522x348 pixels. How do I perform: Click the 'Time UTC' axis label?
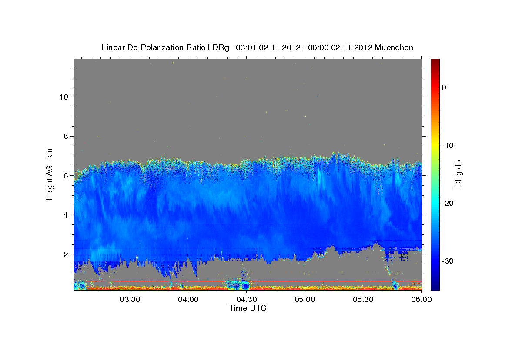point(248,308)
